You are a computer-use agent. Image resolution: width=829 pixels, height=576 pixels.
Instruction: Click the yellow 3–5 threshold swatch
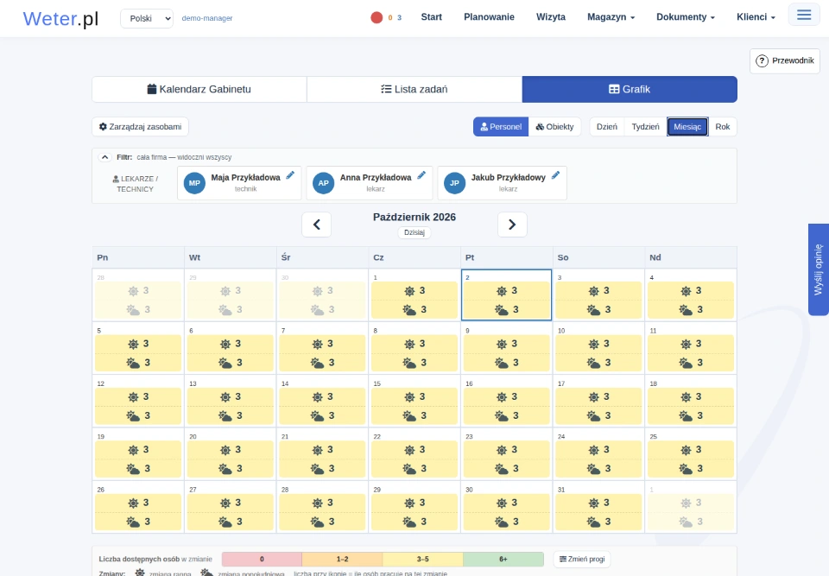pos(422,559)
